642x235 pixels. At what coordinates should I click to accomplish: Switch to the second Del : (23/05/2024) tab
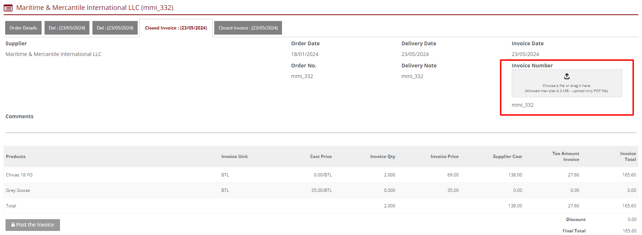click(115, 28)
